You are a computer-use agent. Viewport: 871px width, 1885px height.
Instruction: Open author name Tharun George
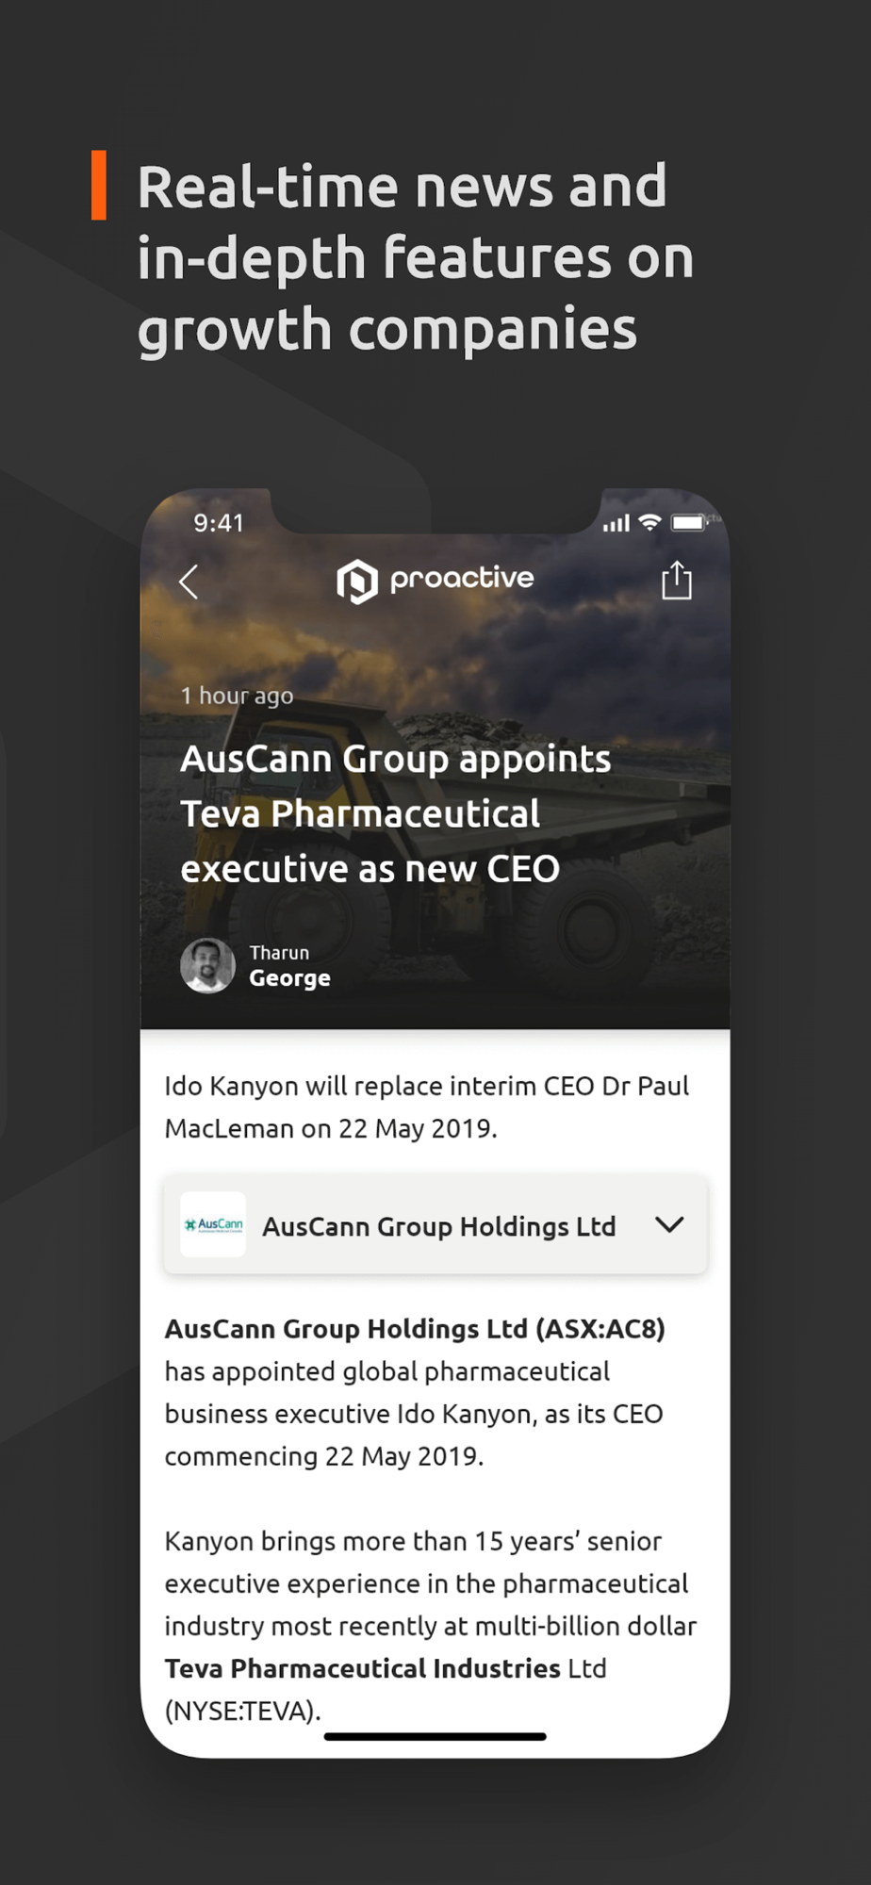[x=289, y=966]
